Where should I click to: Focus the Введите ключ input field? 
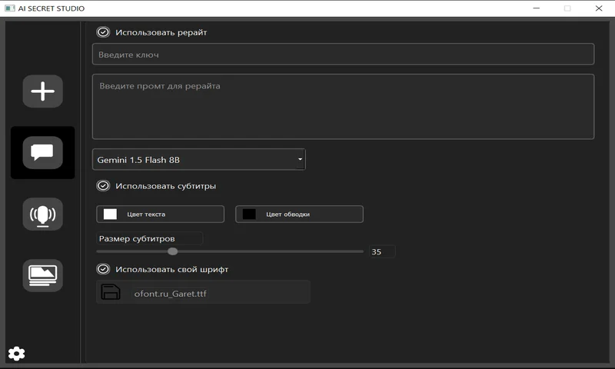(x=343, y=54)
